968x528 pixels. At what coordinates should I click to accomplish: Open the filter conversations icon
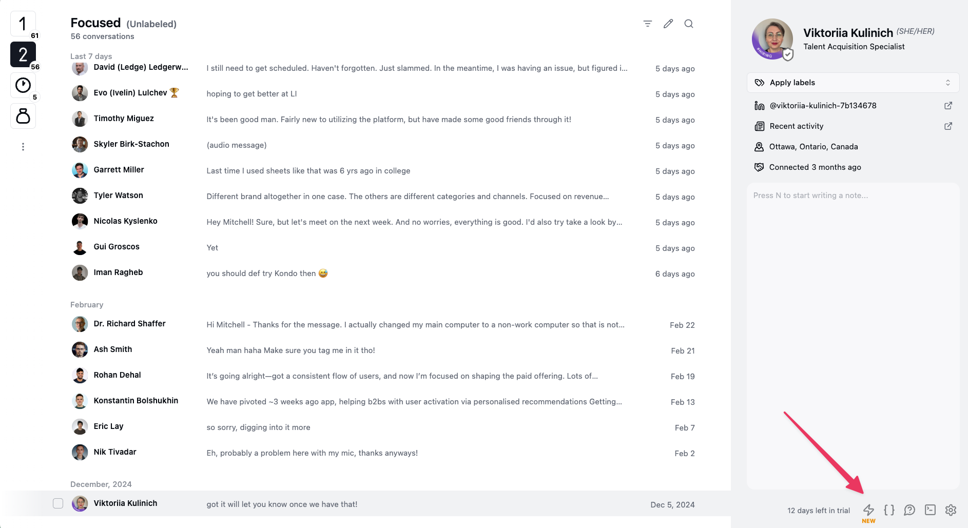pyautogui.click(x=648, y=24)
